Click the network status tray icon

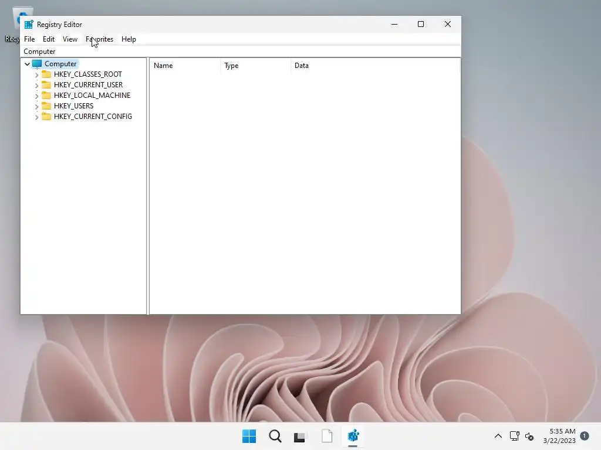pyautogui.click(x=514, y=436)
